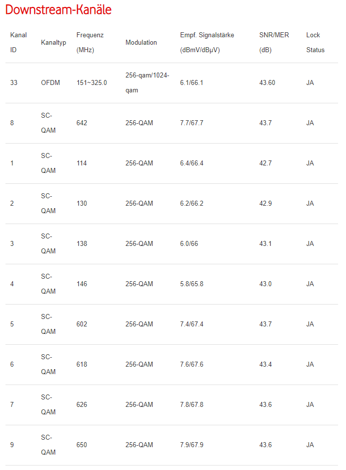346x470 pixels.
Task: Select signal strength value 6.4/66.4
Action: (x=192, y=163)
